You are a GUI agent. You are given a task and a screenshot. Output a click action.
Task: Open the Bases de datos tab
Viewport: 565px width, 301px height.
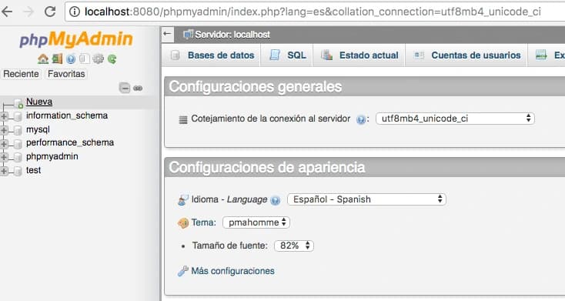[212, 55]
